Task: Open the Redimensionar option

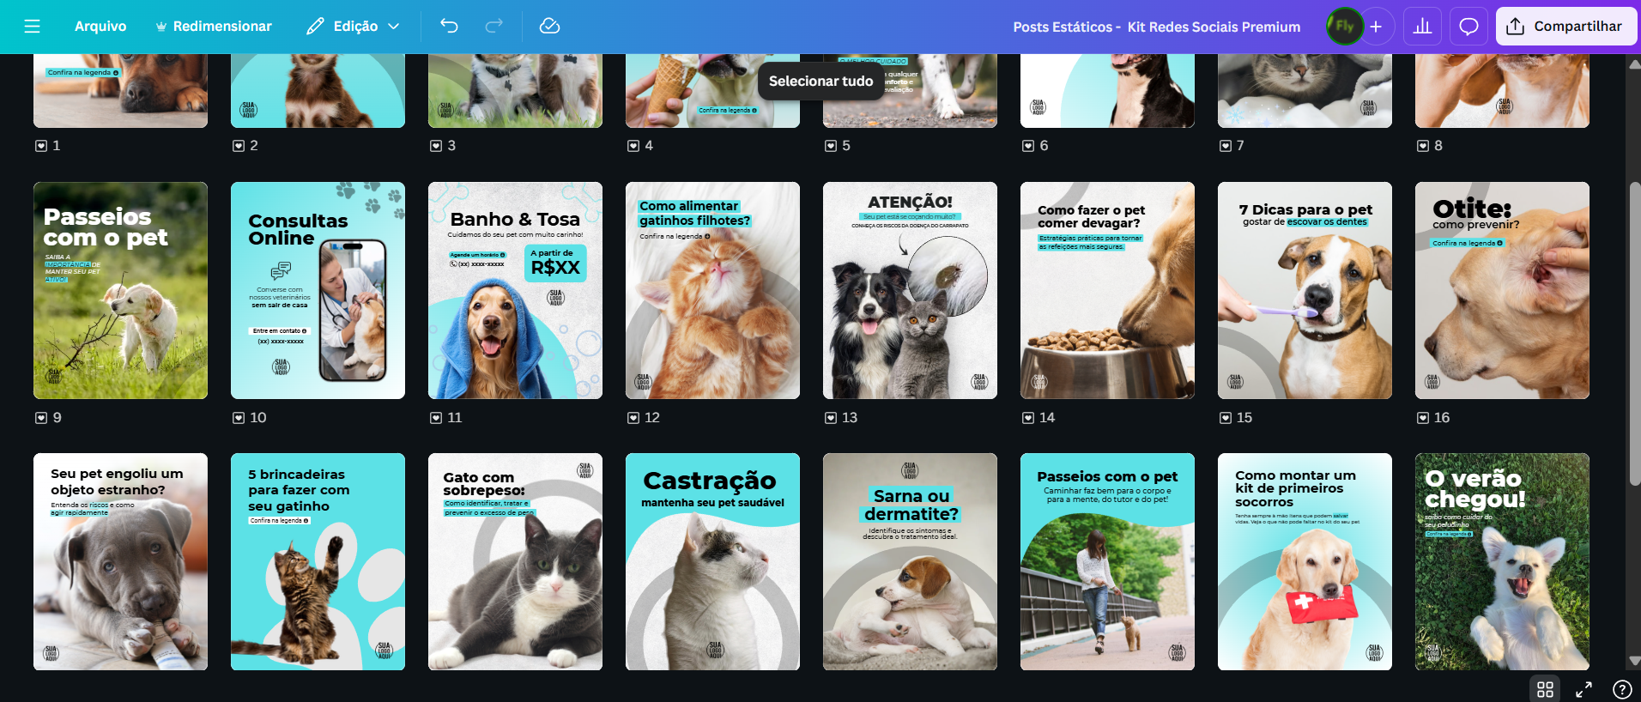Action: point(214,27)
